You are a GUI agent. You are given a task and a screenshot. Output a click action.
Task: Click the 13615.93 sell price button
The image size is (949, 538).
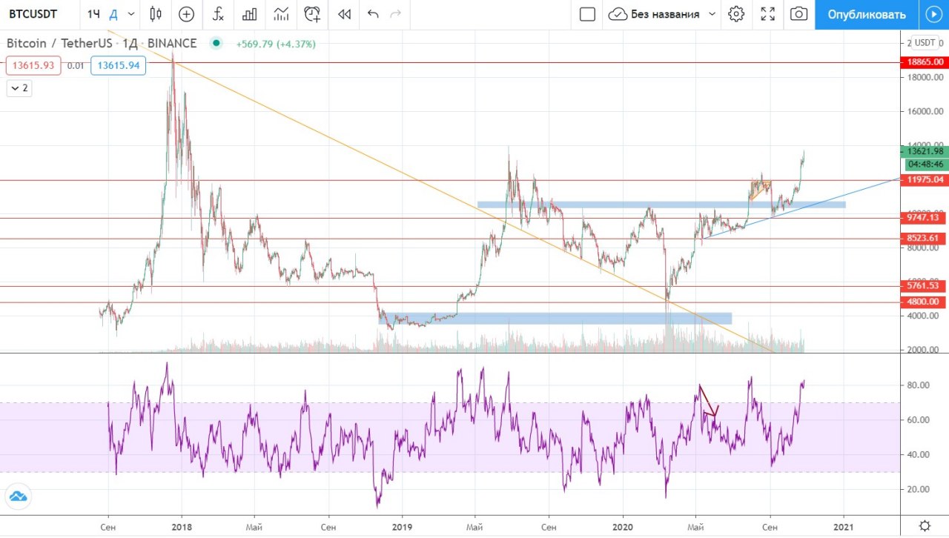tap(33, 66)
